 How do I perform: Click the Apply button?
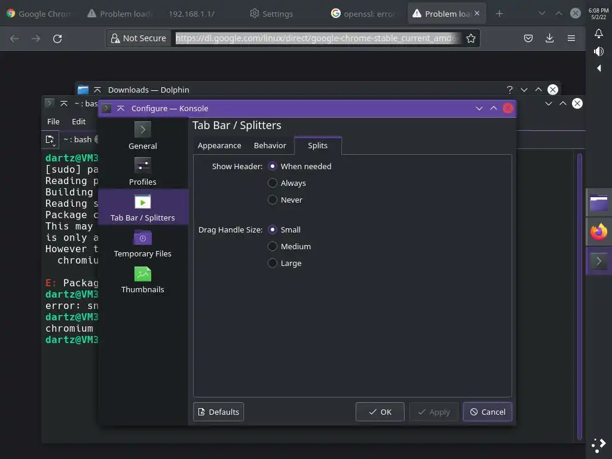click(x=434, y=412)
